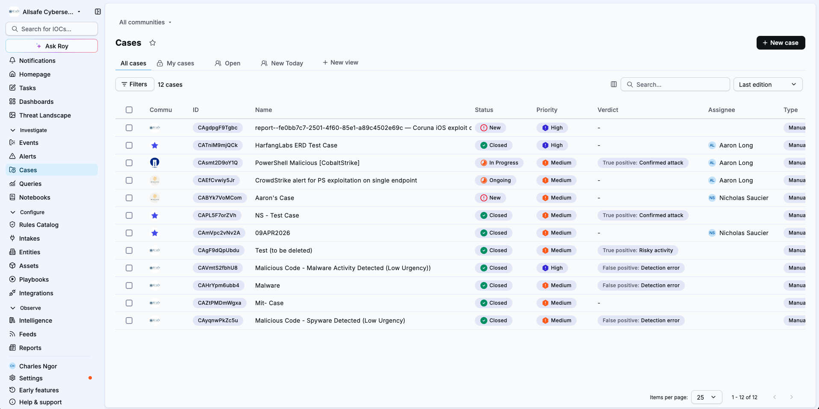Switch to My cases tab

(x=175, y=63)
